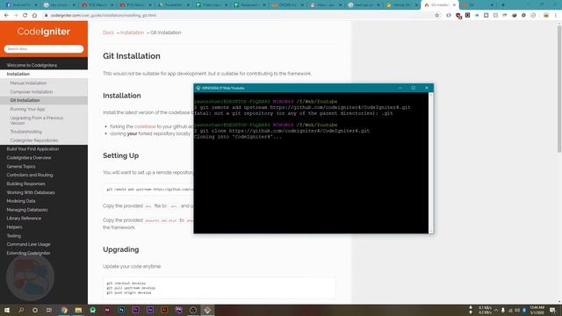
Task: Launch Illustrator from the taskbar
Action: [164, 310]
